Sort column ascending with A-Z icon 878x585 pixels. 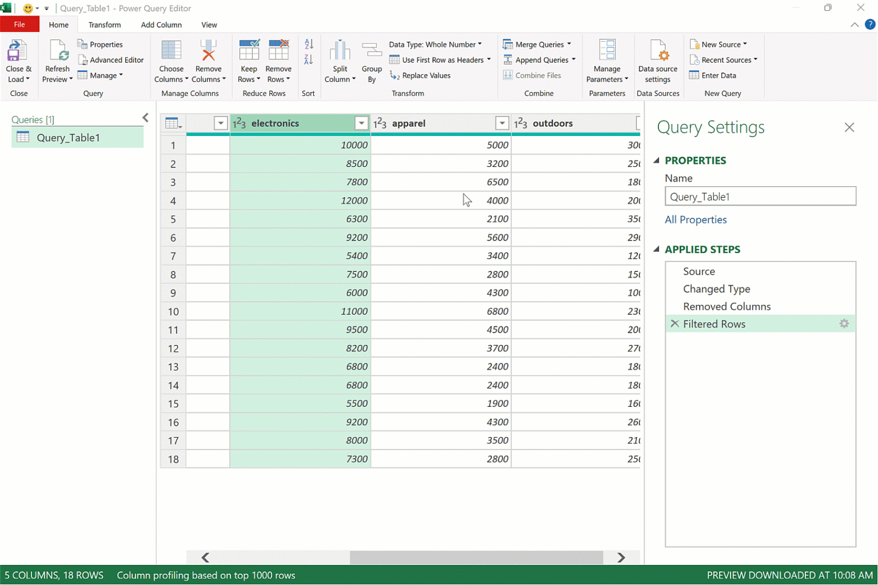pyautogui.click(x=309, y=45)
